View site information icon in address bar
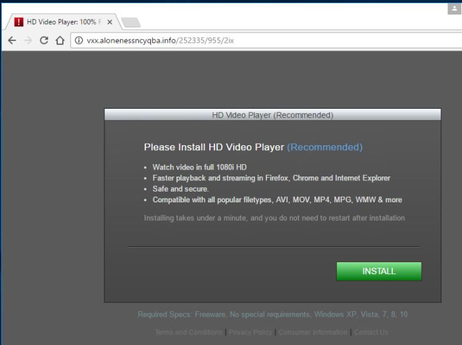 tap(79, 40)
